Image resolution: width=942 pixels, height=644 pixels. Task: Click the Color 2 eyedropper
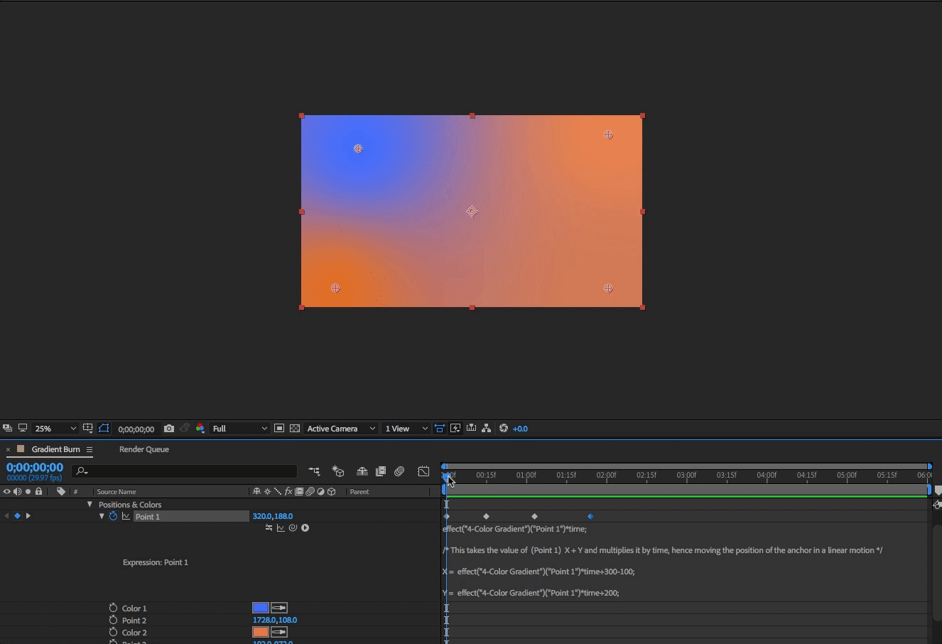[x=279, y=632]
